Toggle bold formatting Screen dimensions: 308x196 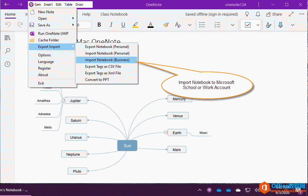[x=99, y=25]
